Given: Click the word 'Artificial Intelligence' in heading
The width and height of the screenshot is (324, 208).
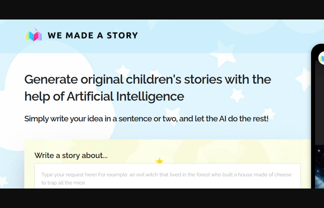Looking at the screenshot, I should (x=125, y=96).
